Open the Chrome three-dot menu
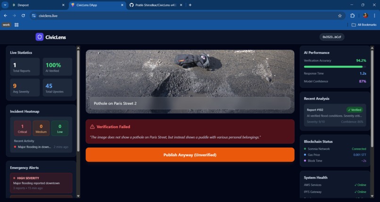This screenshot has height=202, width=380. click(374, 16)
